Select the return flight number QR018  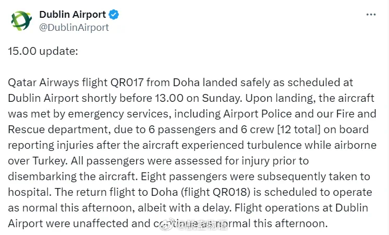click(230, 192)
